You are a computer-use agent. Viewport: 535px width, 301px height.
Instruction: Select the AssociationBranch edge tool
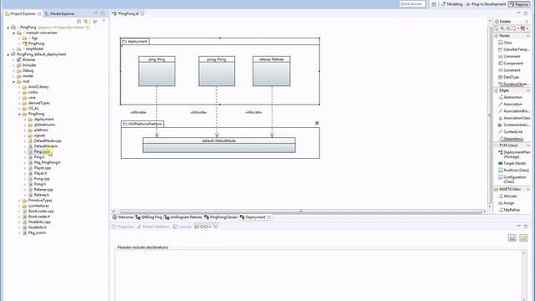pyautogui.click(x=515, y=111)
